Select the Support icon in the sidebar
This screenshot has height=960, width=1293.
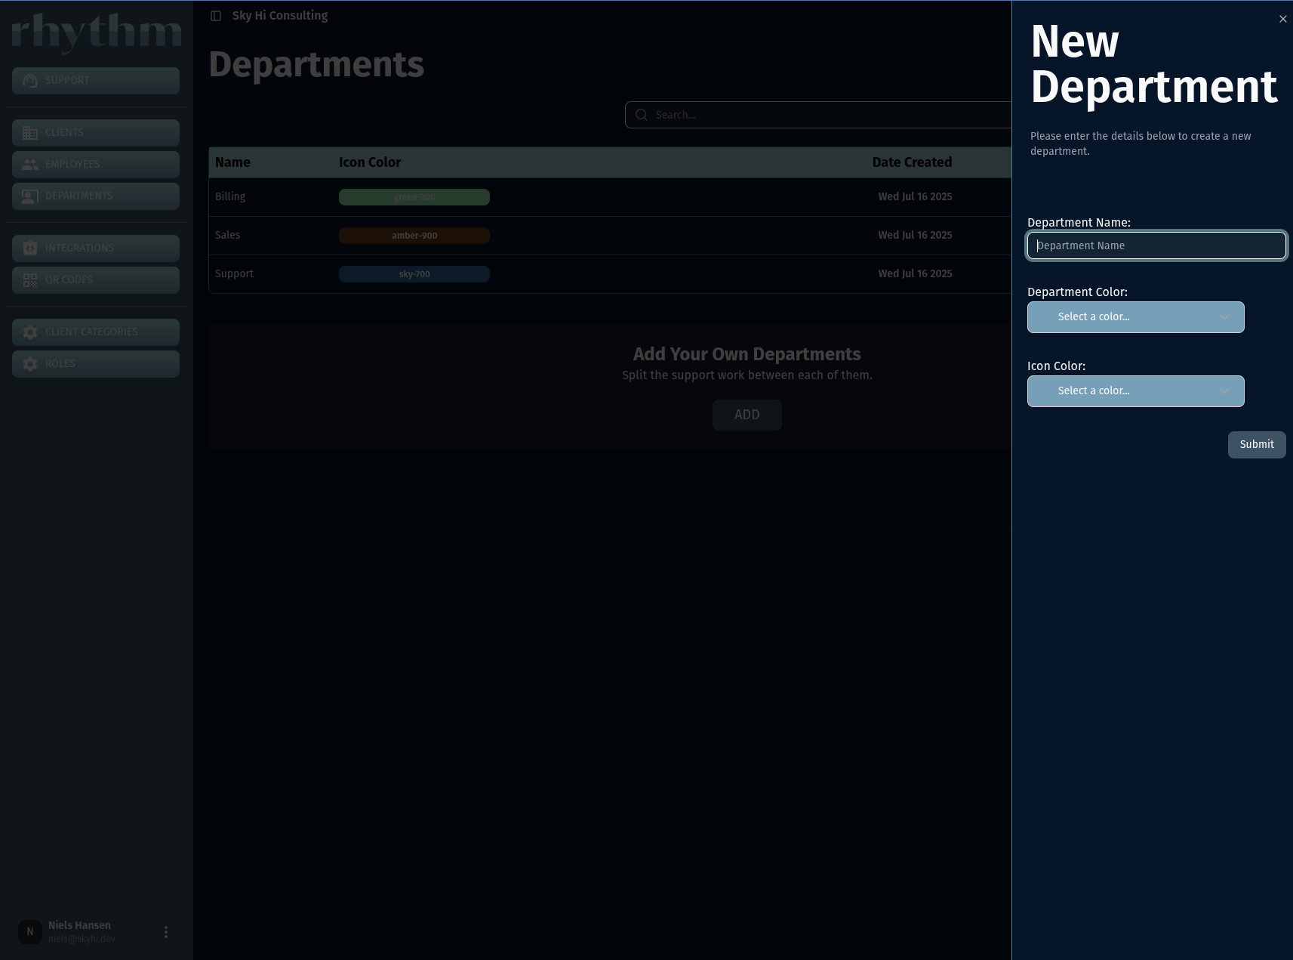pos(30,81)
